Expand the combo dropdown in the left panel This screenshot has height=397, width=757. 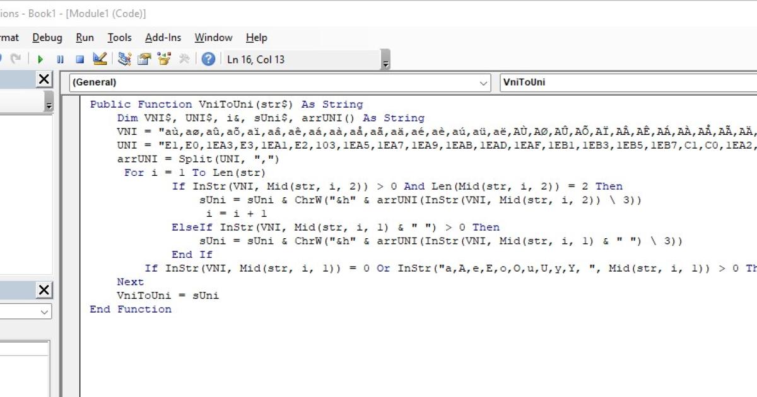pos(43,312)
